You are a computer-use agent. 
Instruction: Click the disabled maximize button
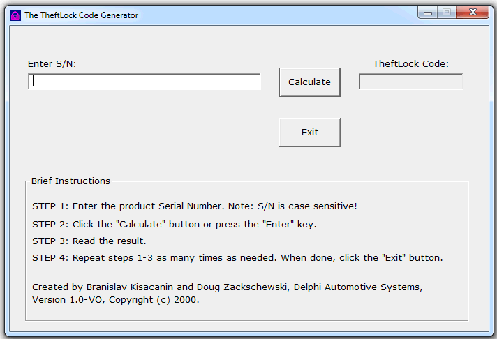pos(447,13)
